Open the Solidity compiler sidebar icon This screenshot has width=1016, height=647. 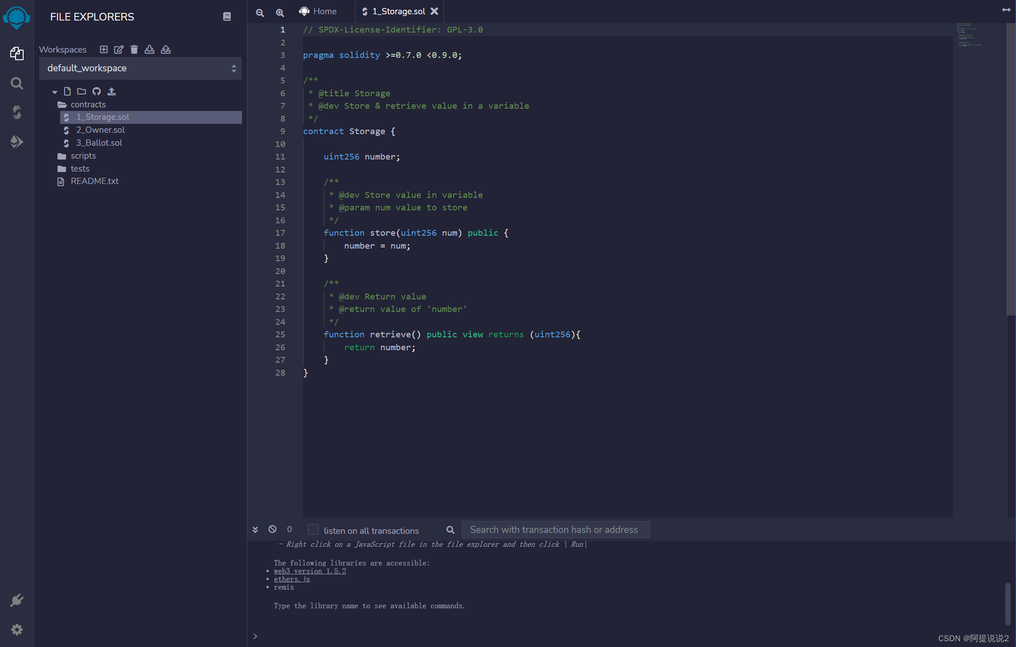16,112
